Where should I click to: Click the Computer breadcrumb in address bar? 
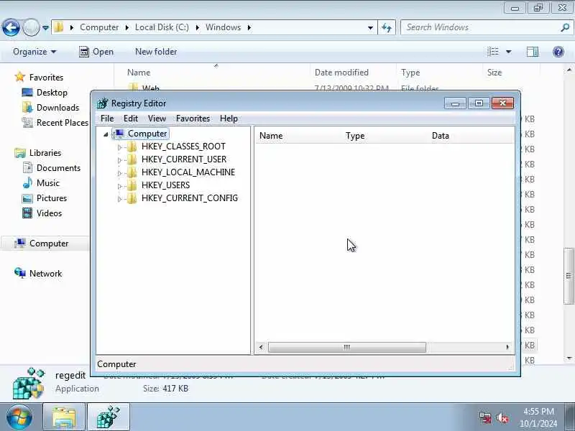tap(99, 27)
